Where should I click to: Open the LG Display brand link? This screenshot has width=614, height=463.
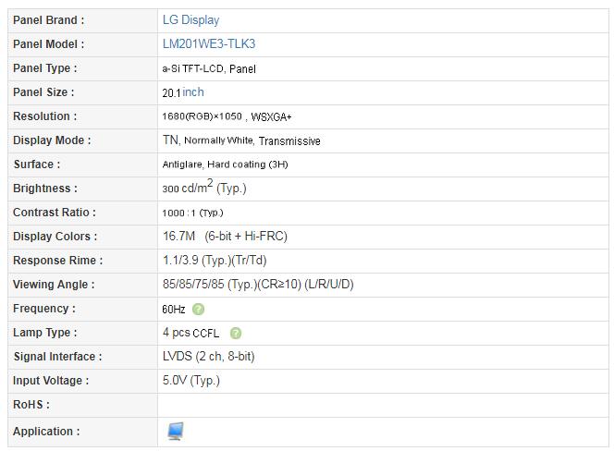coord(190,20)
